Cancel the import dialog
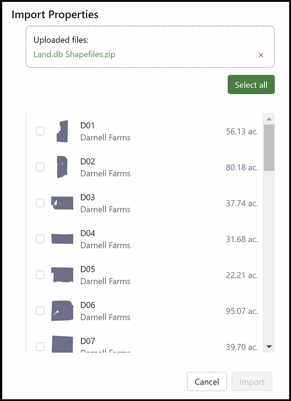291x401 pixels. click(207, 382)
